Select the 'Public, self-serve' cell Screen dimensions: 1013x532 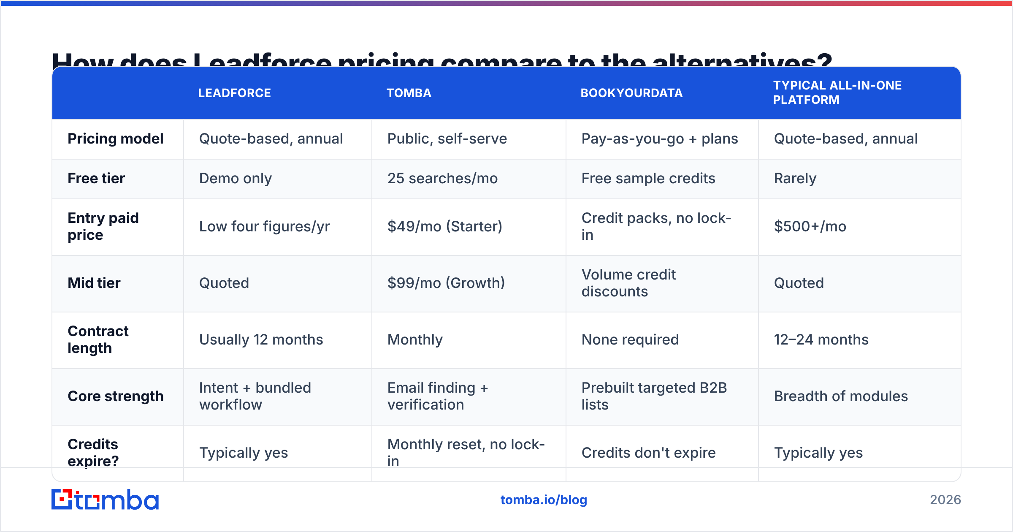click(x=469, y=139)
